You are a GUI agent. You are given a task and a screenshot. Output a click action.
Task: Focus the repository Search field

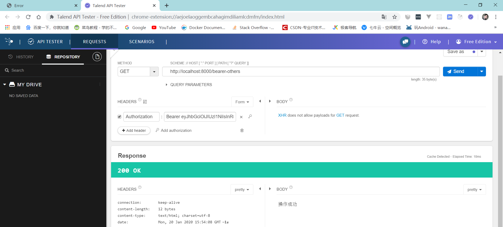click(53, 70)
